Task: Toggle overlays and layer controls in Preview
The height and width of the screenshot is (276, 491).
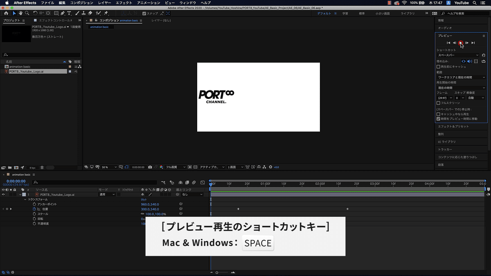Action: (476, 61)
